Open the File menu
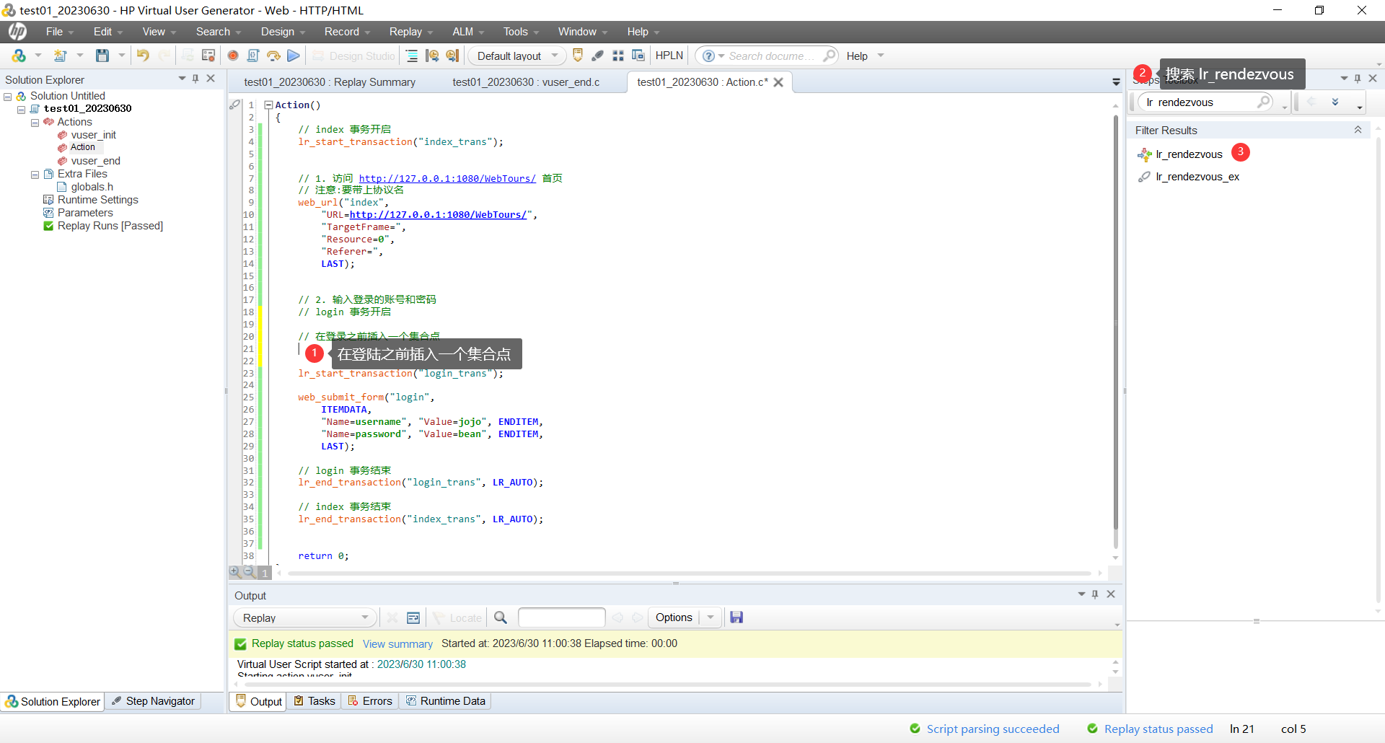1385x743 pixels. [x=54, y=32]
